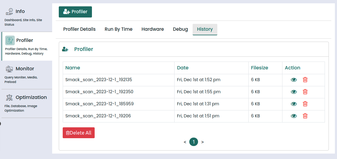The image size is (337, 159).
Task: View the Smack_scan_2023-12-1_192350 scan report
Action: coord(294,92)
